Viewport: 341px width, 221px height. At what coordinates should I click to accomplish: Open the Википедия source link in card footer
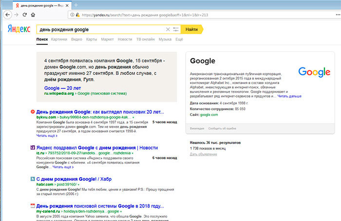197,128
